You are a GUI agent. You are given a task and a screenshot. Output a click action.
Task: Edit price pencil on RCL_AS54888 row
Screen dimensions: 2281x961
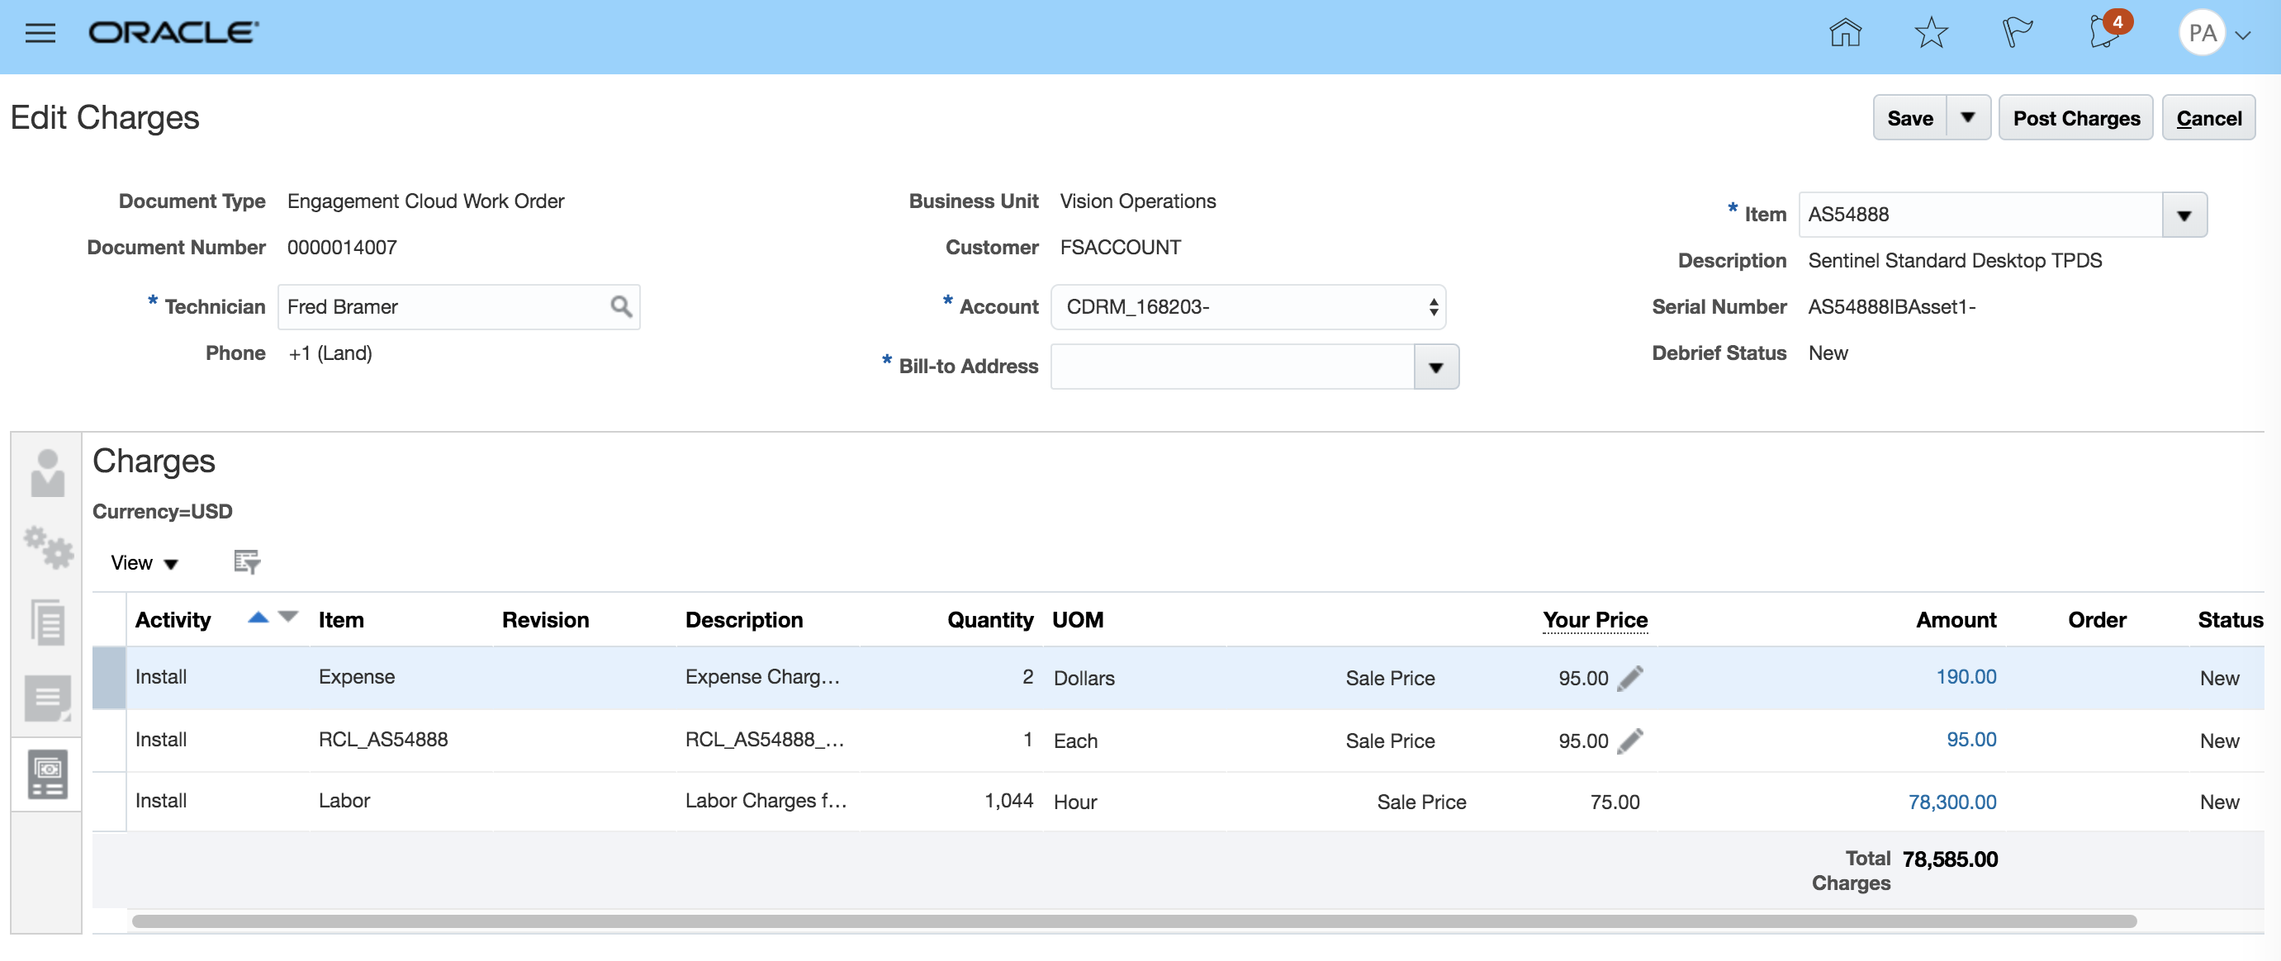[1629, 741]
